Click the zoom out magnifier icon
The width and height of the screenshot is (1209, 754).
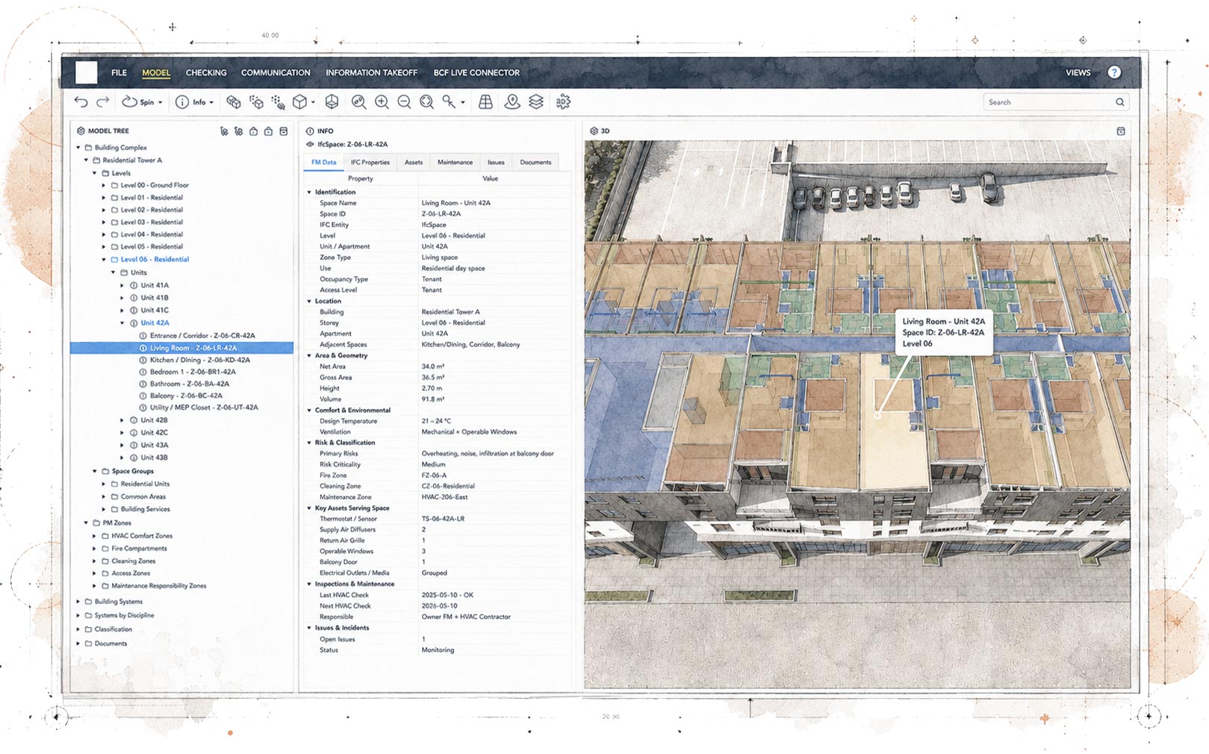click(404, 102)
